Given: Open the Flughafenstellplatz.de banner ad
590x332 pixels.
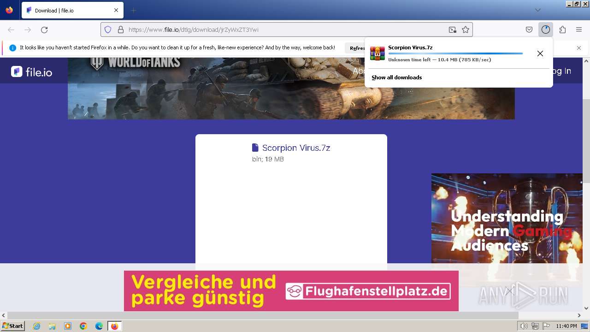Looking at the screenshot, I should click(x=291, y=291).
